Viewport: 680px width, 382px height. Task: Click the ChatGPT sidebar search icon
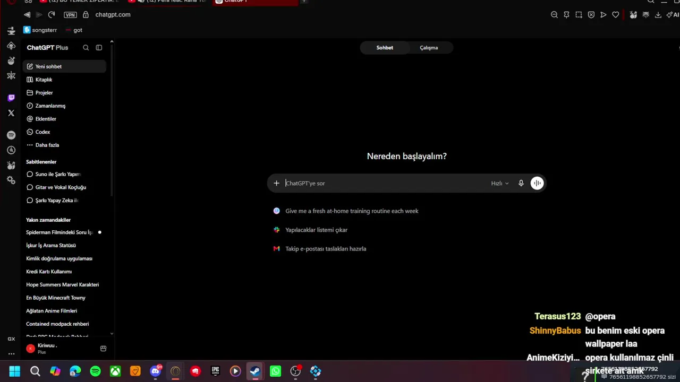point(86,48)
